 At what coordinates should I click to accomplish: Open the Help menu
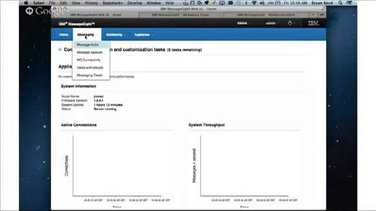pyautogui.click(x=169, y=3)
